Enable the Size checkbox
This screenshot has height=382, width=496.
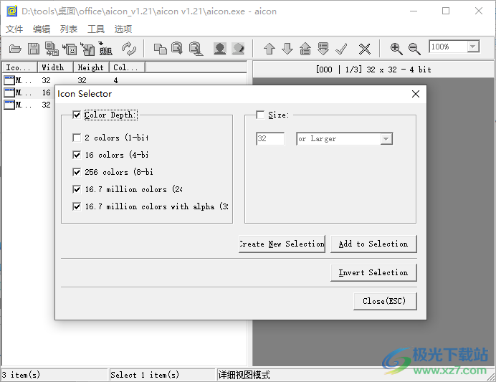[x=260, y=115]
